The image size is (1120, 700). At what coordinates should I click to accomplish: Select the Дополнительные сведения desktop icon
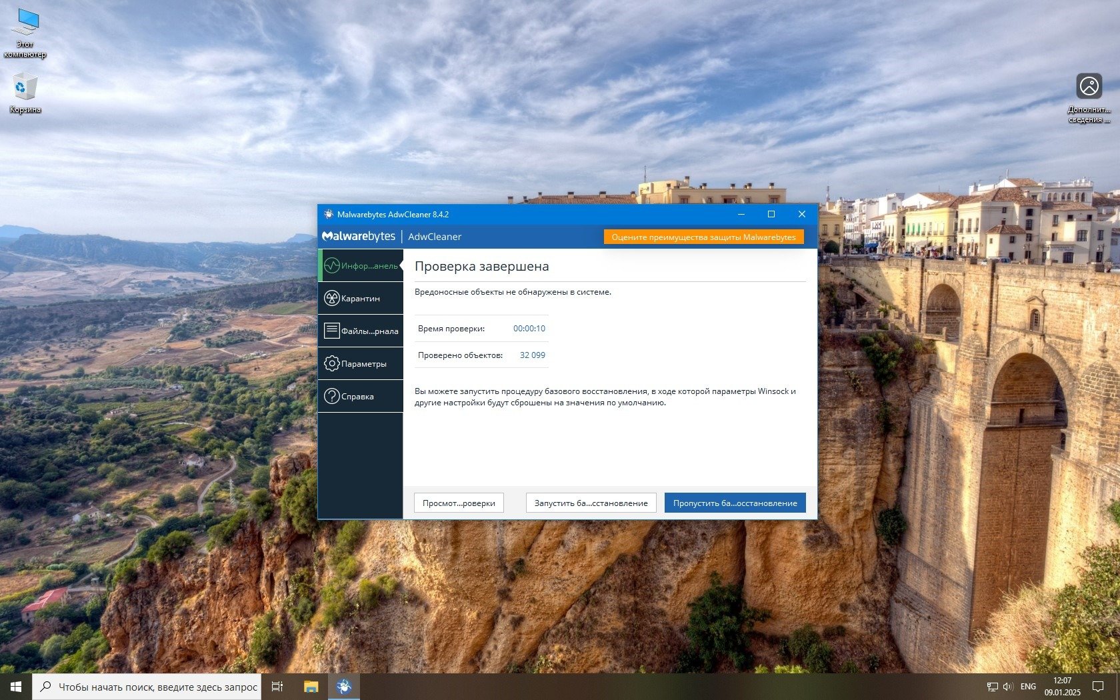[1089, 98]
